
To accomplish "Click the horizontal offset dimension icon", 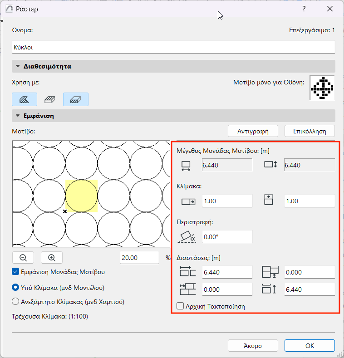I will click(188, 289).
